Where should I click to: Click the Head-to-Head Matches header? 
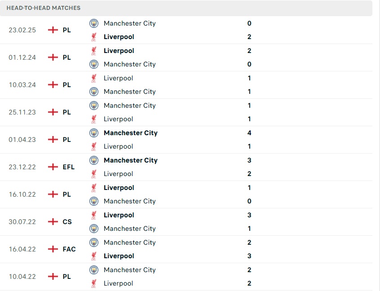[44, 8]
